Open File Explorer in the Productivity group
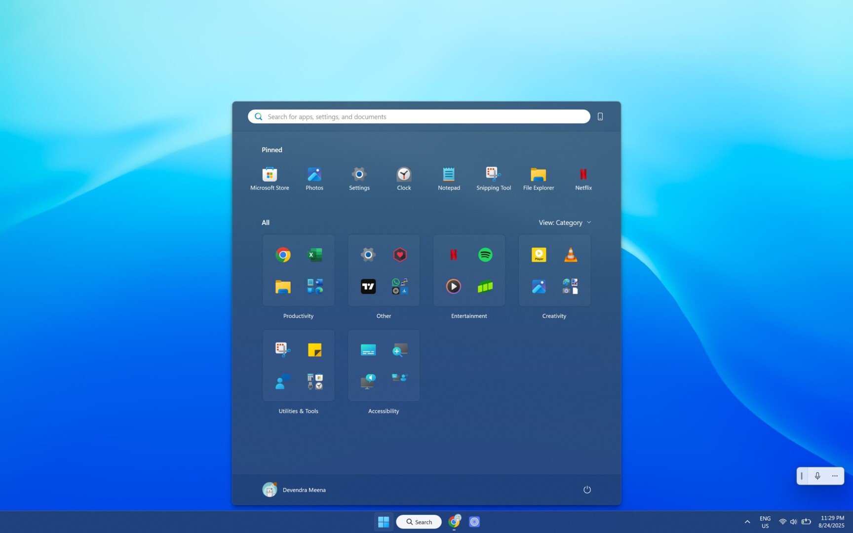Image resolution: width=853 pixels, height=533 pixels. [283, 286]
